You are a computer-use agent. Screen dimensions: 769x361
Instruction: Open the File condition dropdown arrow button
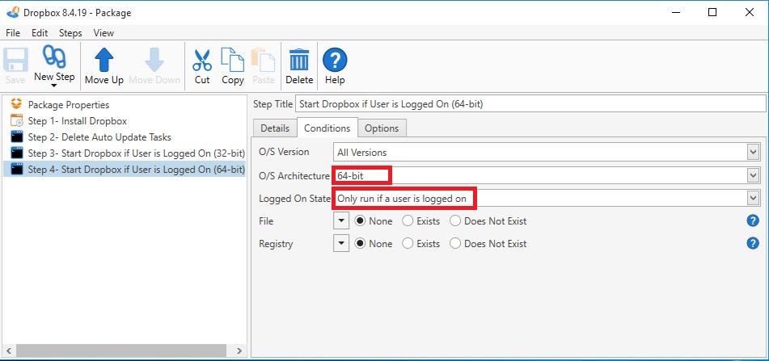[x=341, y=221]
